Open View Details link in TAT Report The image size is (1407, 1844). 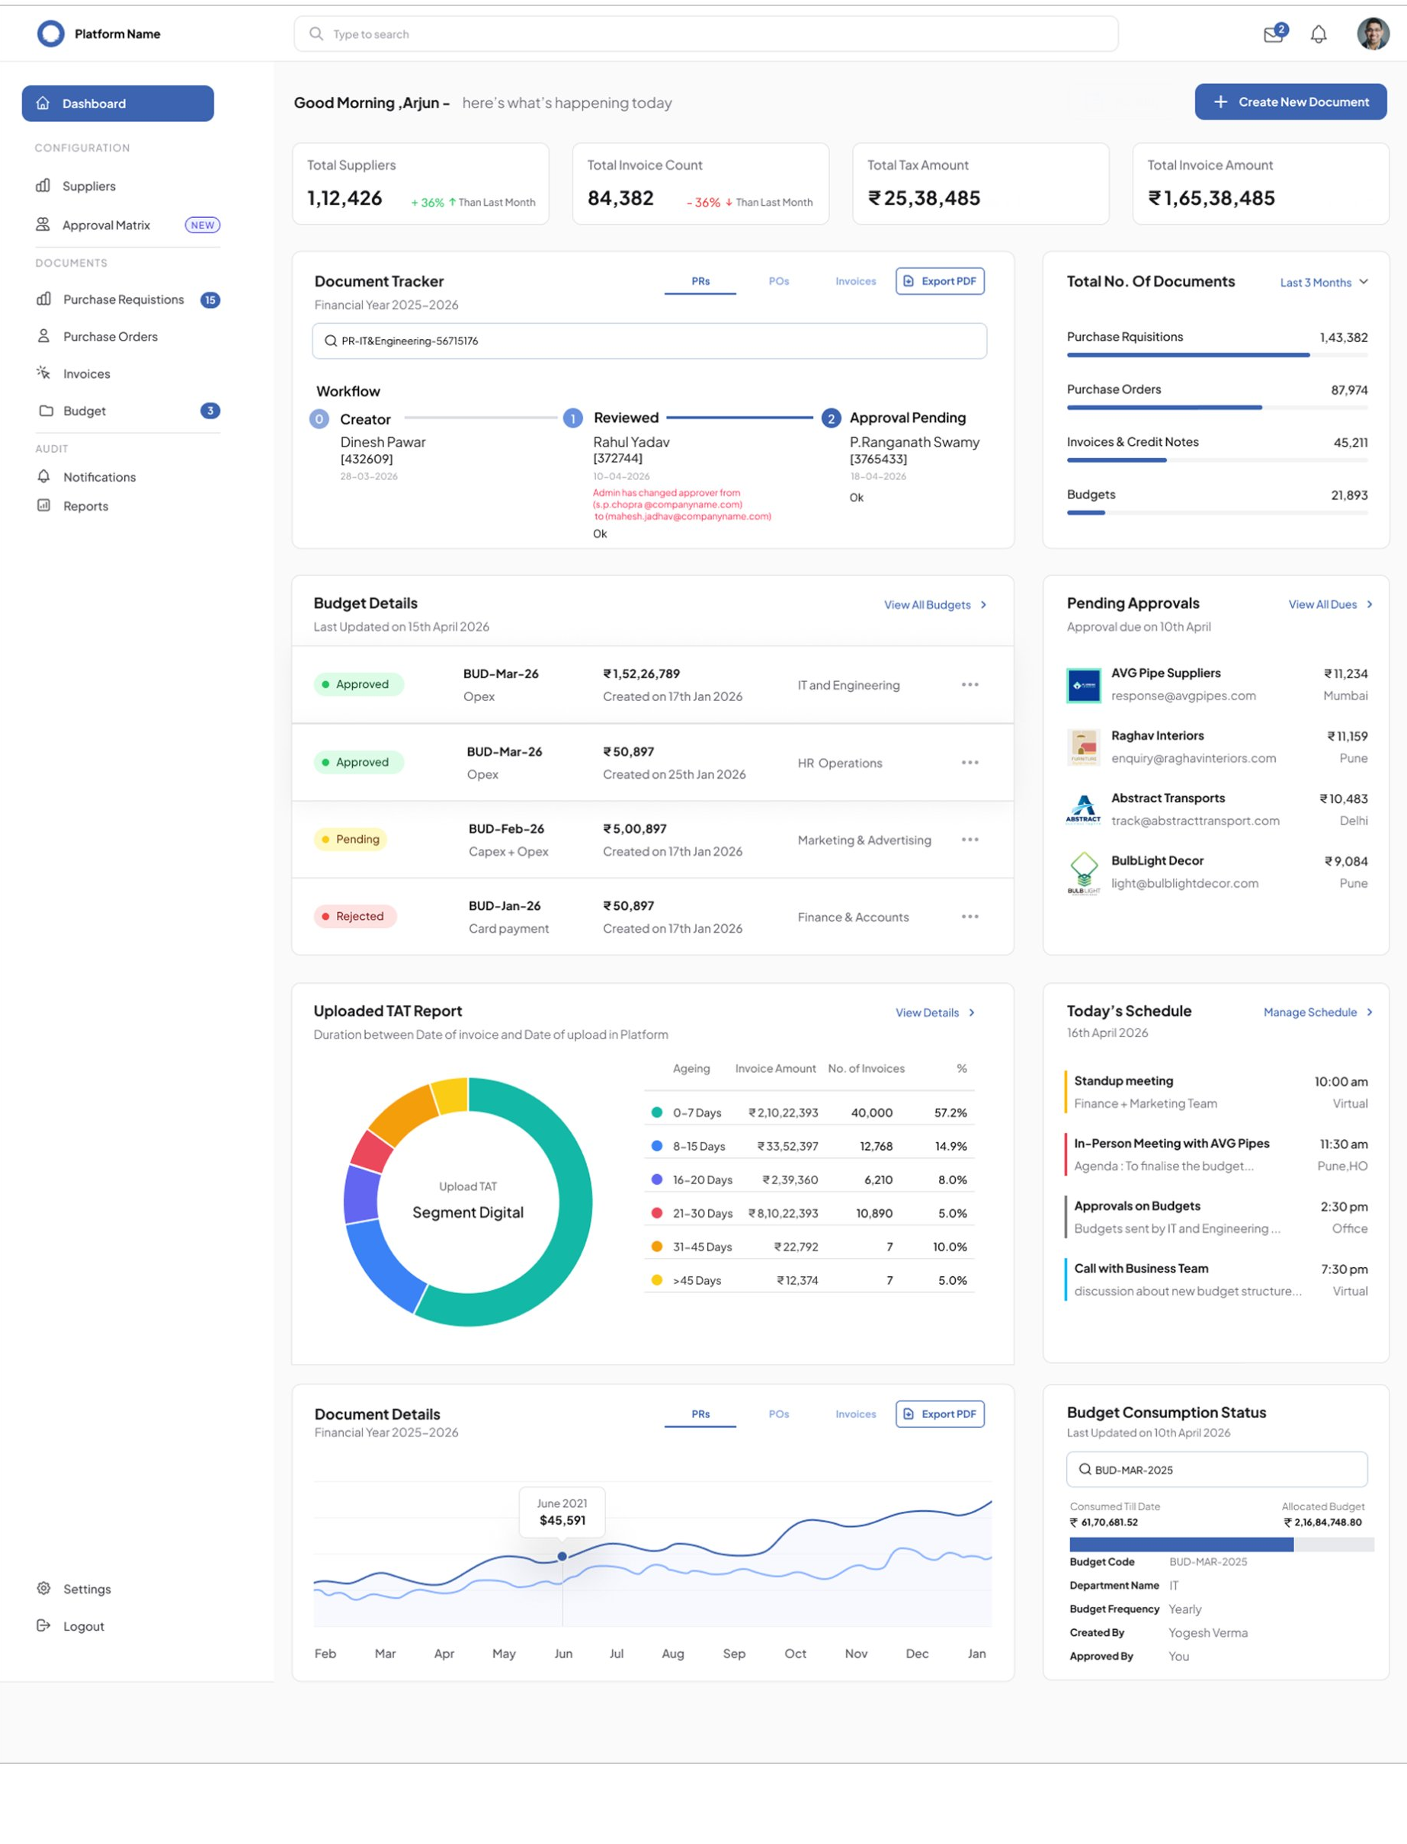pos(934,1012)
